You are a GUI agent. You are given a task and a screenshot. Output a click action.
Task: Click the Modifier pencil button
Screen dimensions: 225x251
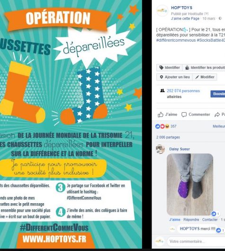click(205, 77)
